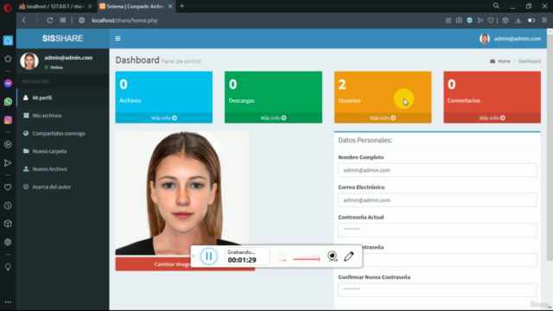
Task: Open WhatsApp in Opera sidebar
Action: coord(8,102)
